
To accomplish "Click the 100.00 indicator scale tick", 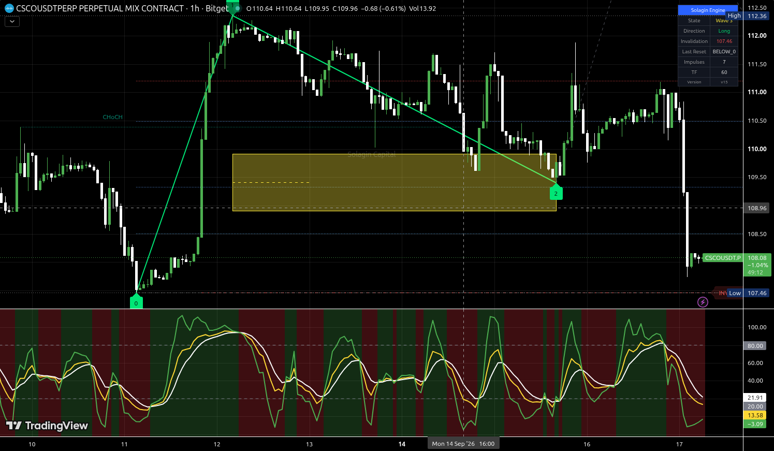I will 756,327.
